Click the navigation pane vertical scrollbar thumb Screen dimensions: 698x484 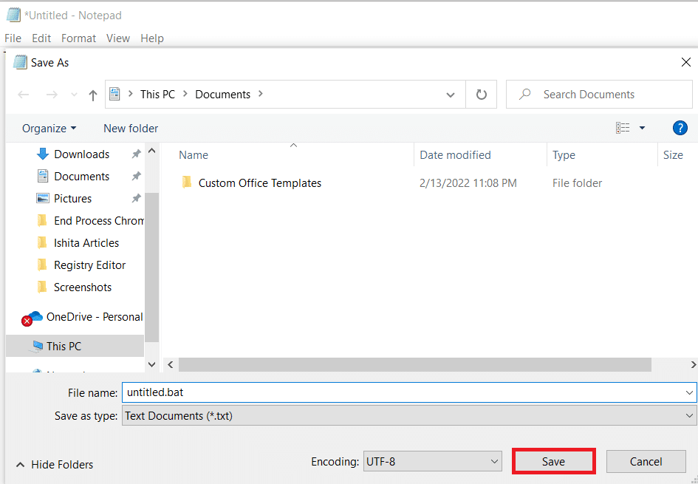point(152,267)
